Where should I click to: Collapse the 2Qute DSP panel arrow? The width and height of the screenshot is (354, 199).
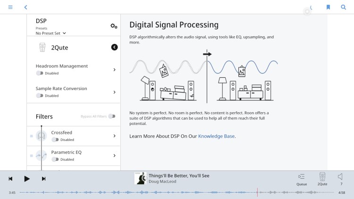pos(115,47)
